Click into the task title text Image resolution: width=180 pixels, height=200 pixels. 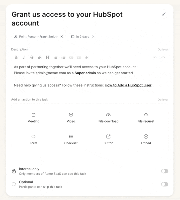(x=67, y=18)
